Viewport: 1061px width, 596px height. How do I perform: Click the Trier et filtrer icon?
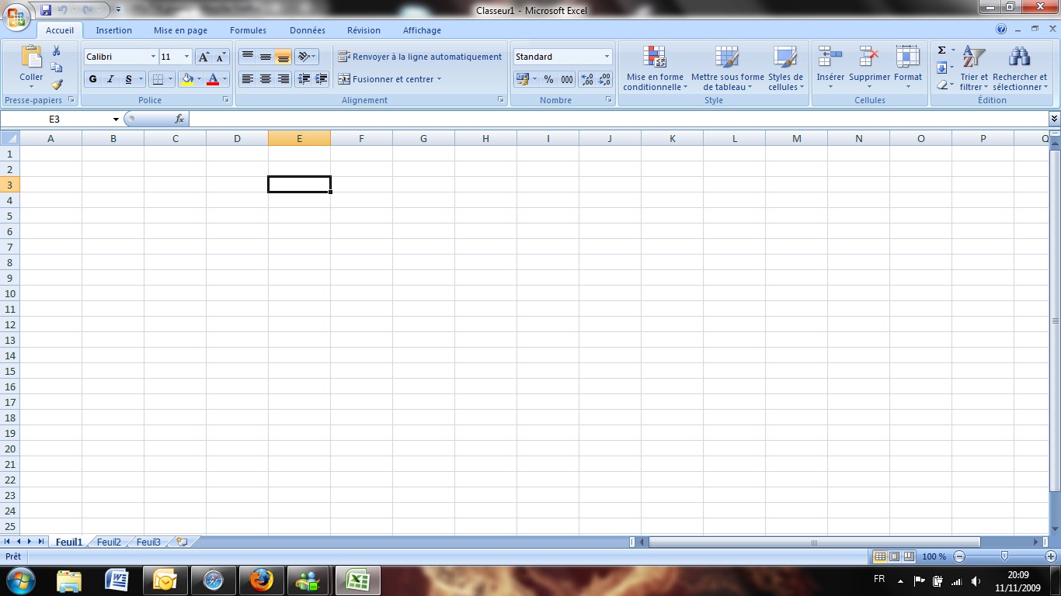(973, 58)
